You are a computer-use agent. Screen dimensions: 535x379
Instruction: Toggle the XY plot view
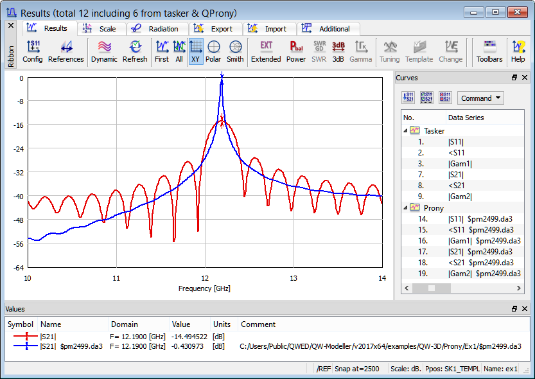[196, 51]
